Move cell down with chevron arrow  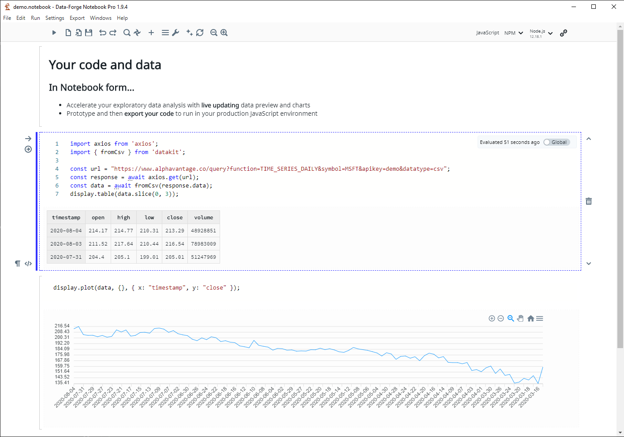click(x=589, y=264)
